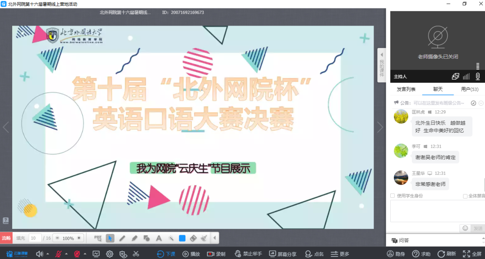Screen dimensions: 485x259
Task: Turn on the red camera icon
Action: pos(77,254)
